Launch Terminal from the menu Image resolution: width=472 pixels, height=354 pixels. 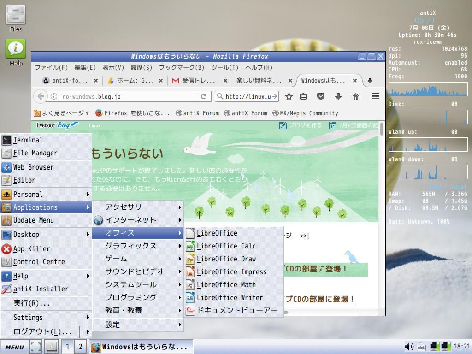[46, 140]
